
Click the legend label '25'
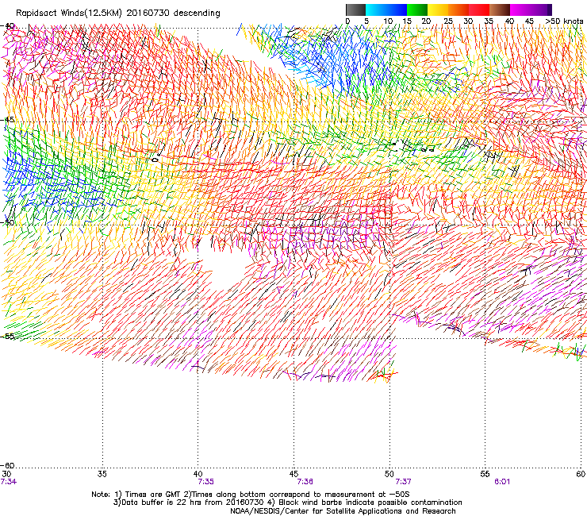[448, 21]
